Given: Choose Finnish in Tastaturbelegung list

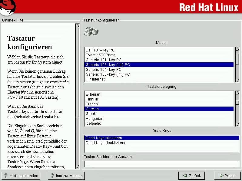Looking at the screenshot, I should point(92,99).
